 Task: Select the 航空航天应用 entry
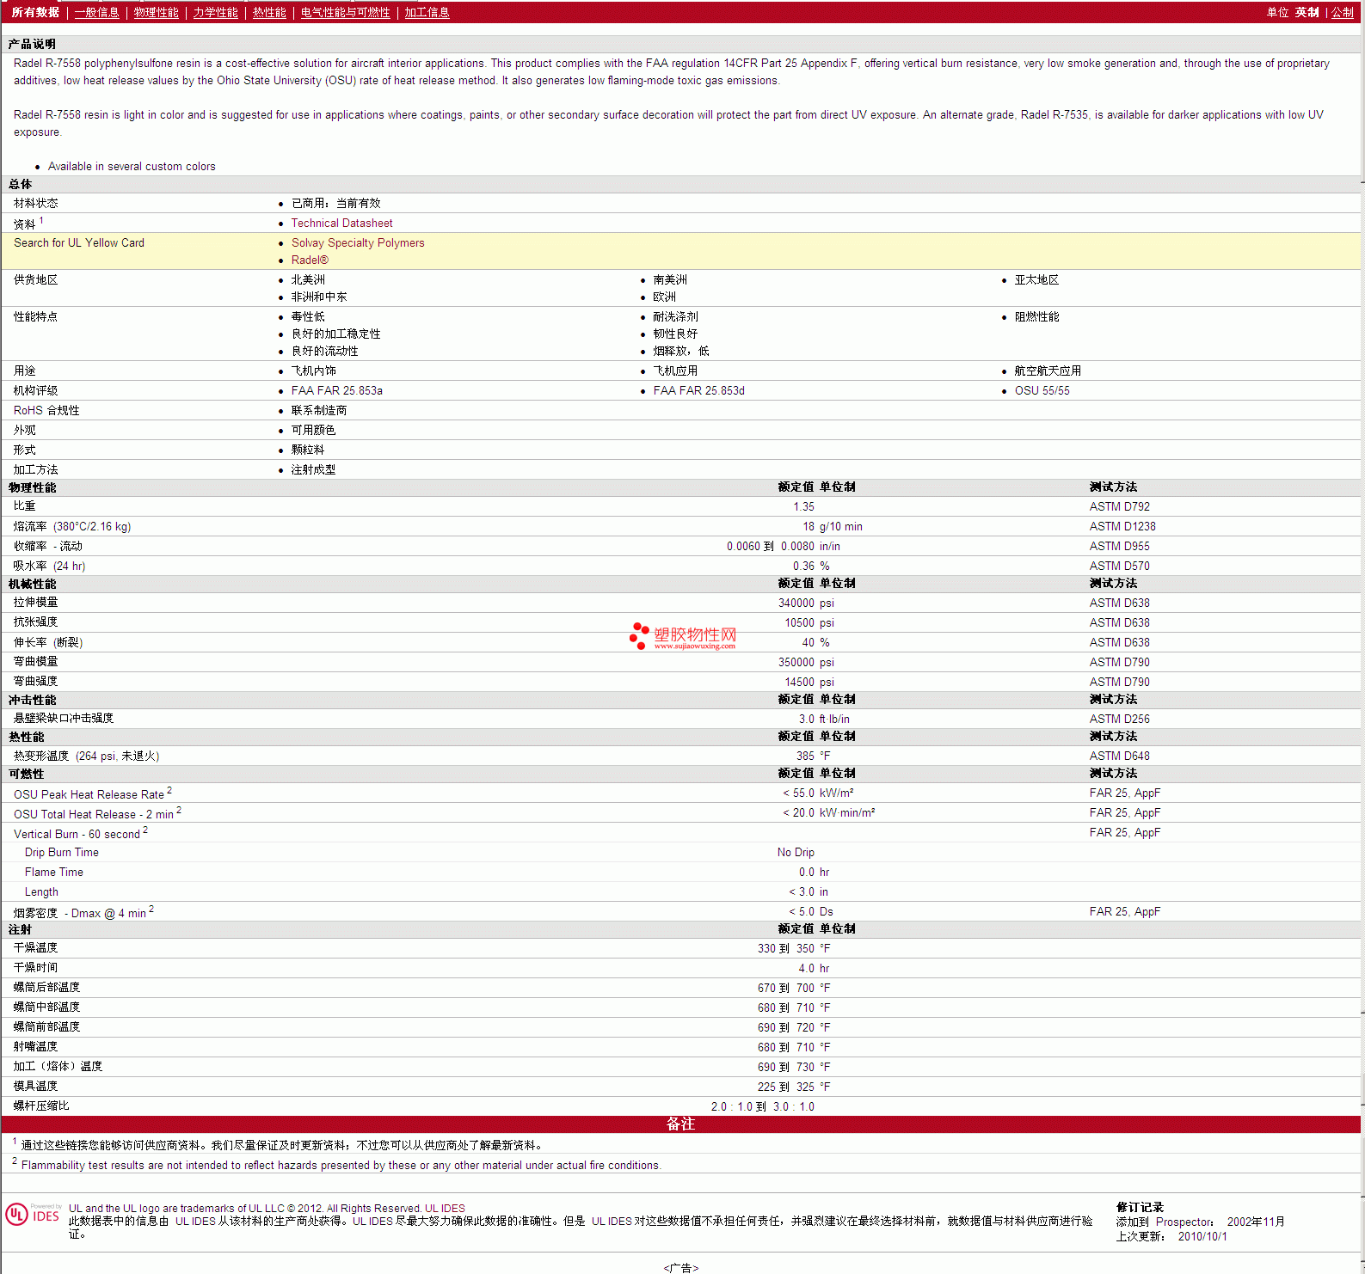pyautogui.click(x=1048, y=371)
